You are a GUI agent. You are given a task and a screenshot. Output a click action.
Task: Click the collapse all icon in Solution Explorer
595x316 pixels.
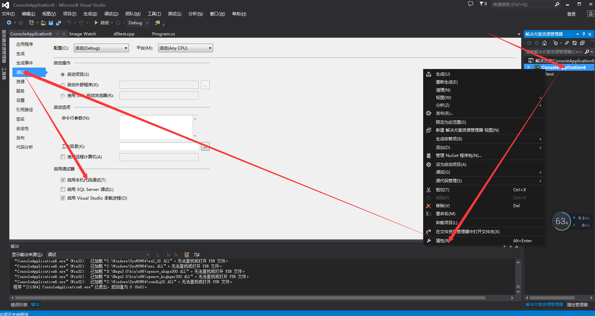[582, 43]
